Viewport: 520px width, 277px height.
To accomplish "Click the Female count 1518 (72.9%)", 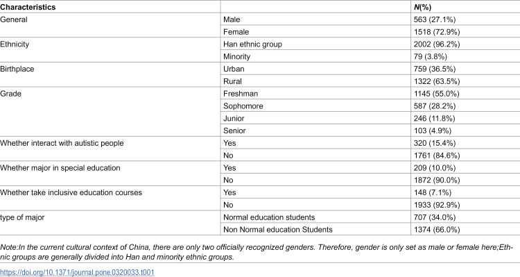I will coord(437,32).
